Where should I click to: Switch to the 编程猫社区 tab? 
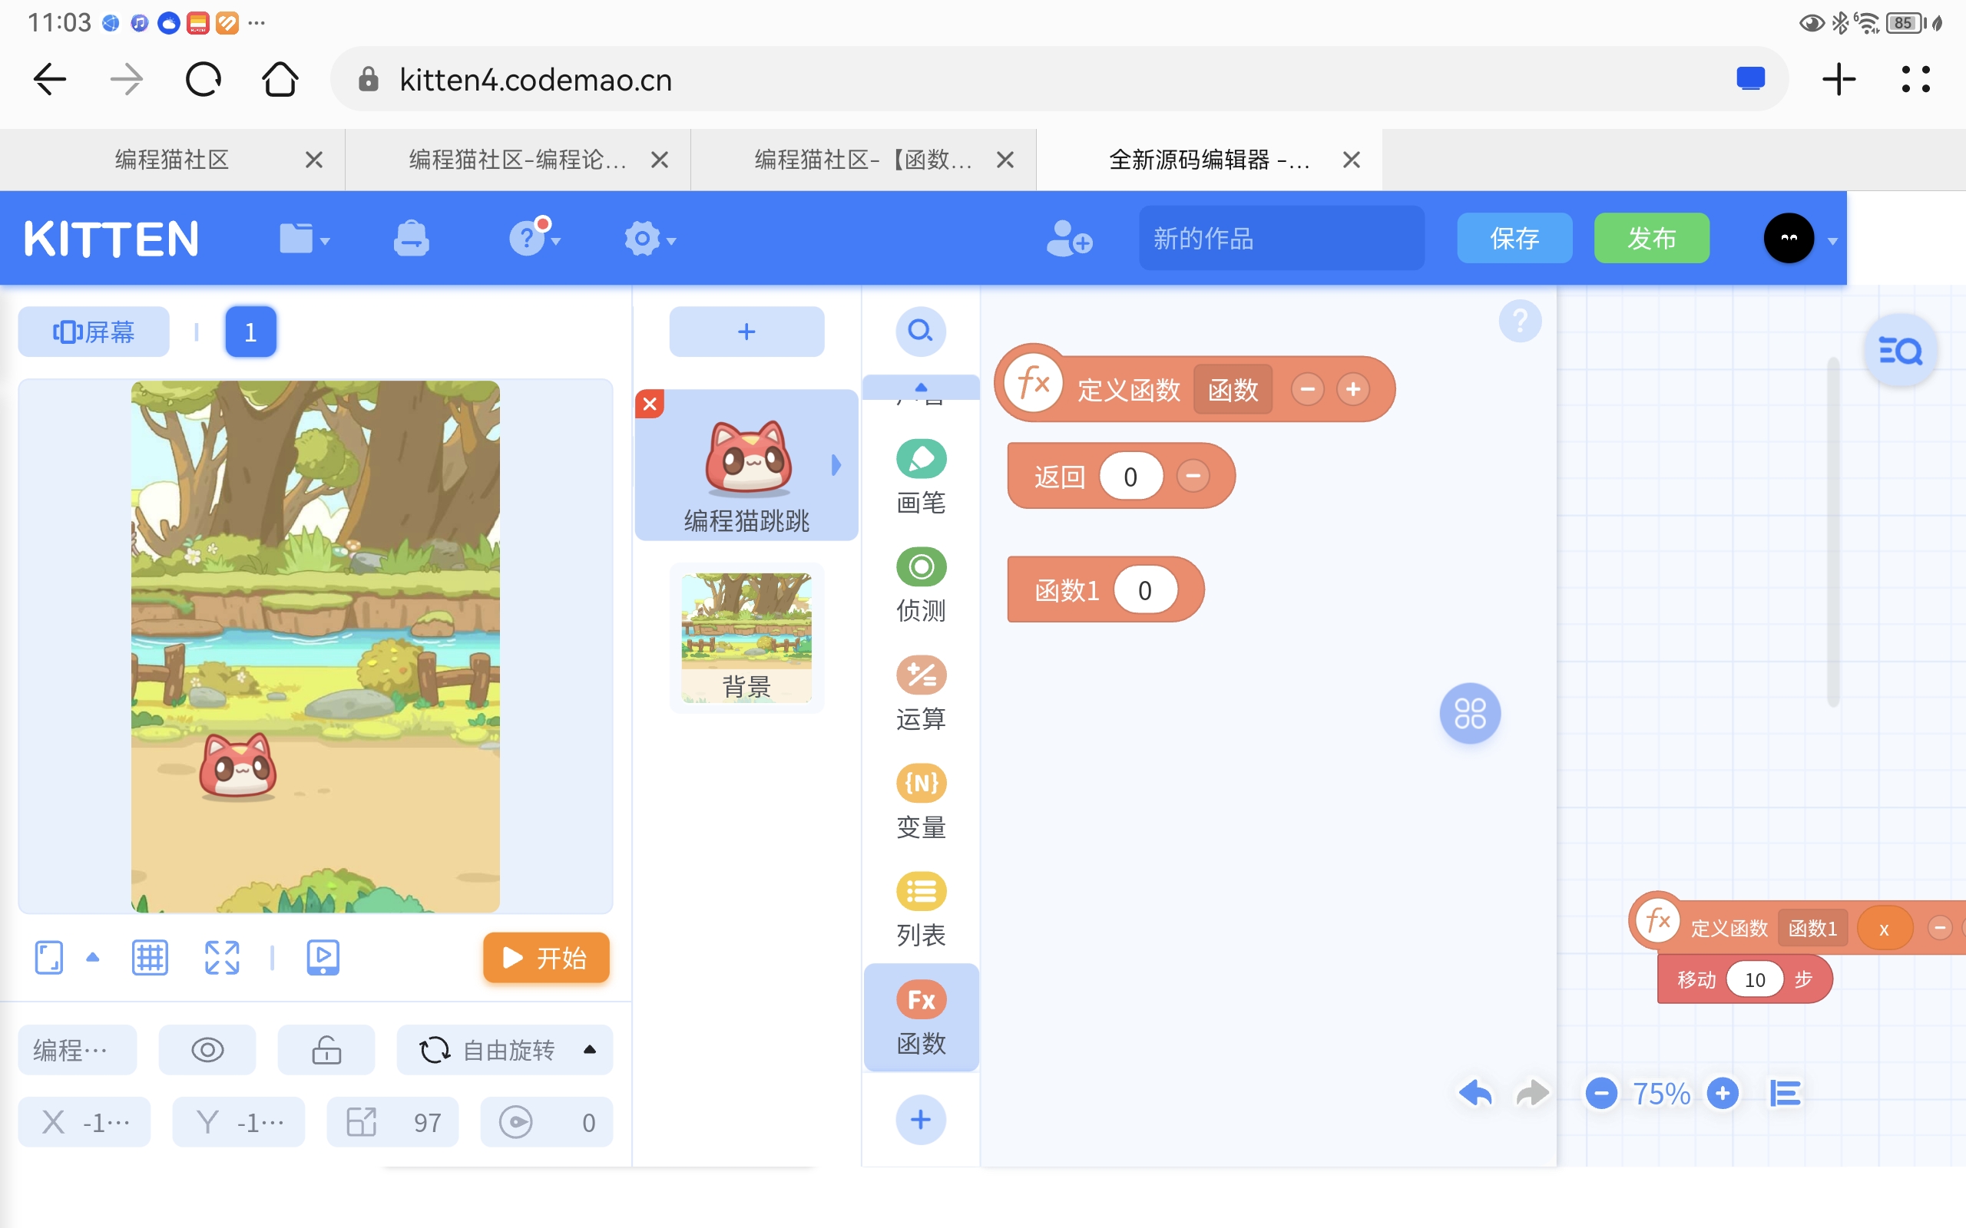click(x=172, y=159)
